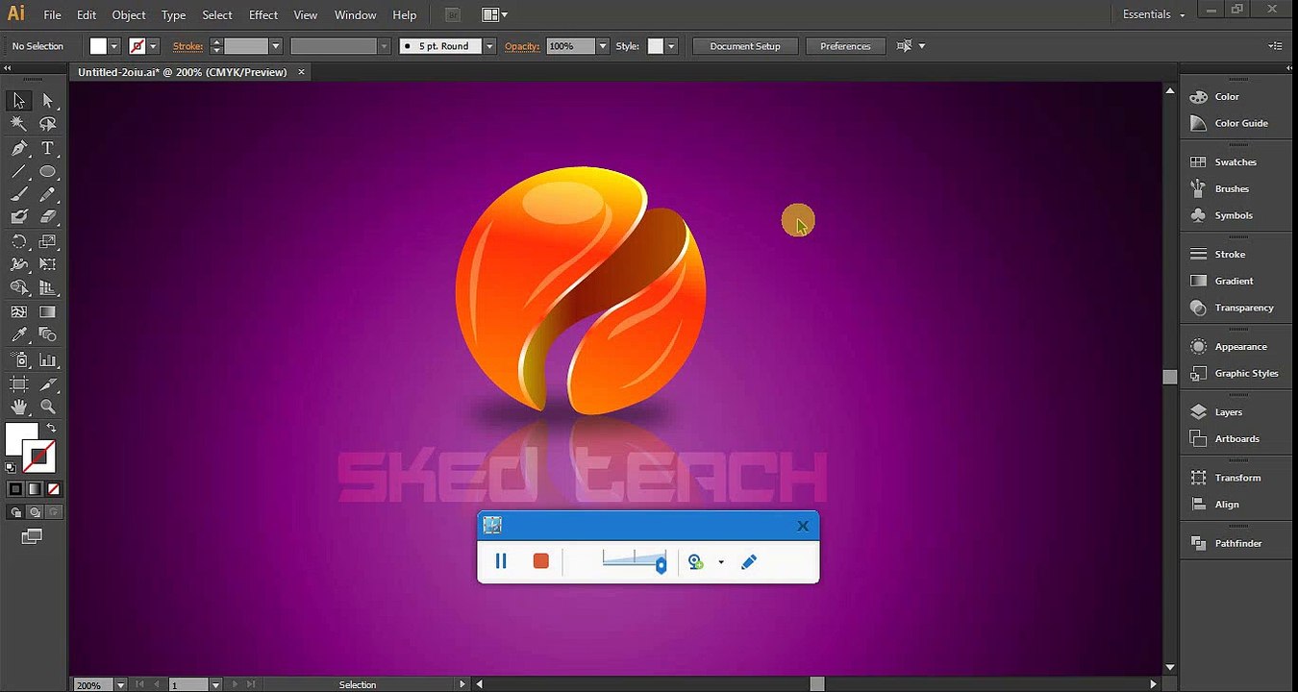The image size is (1298, 692).
Task: Open the Essentials workspace switcher
Action: (x=1153, y=14)
